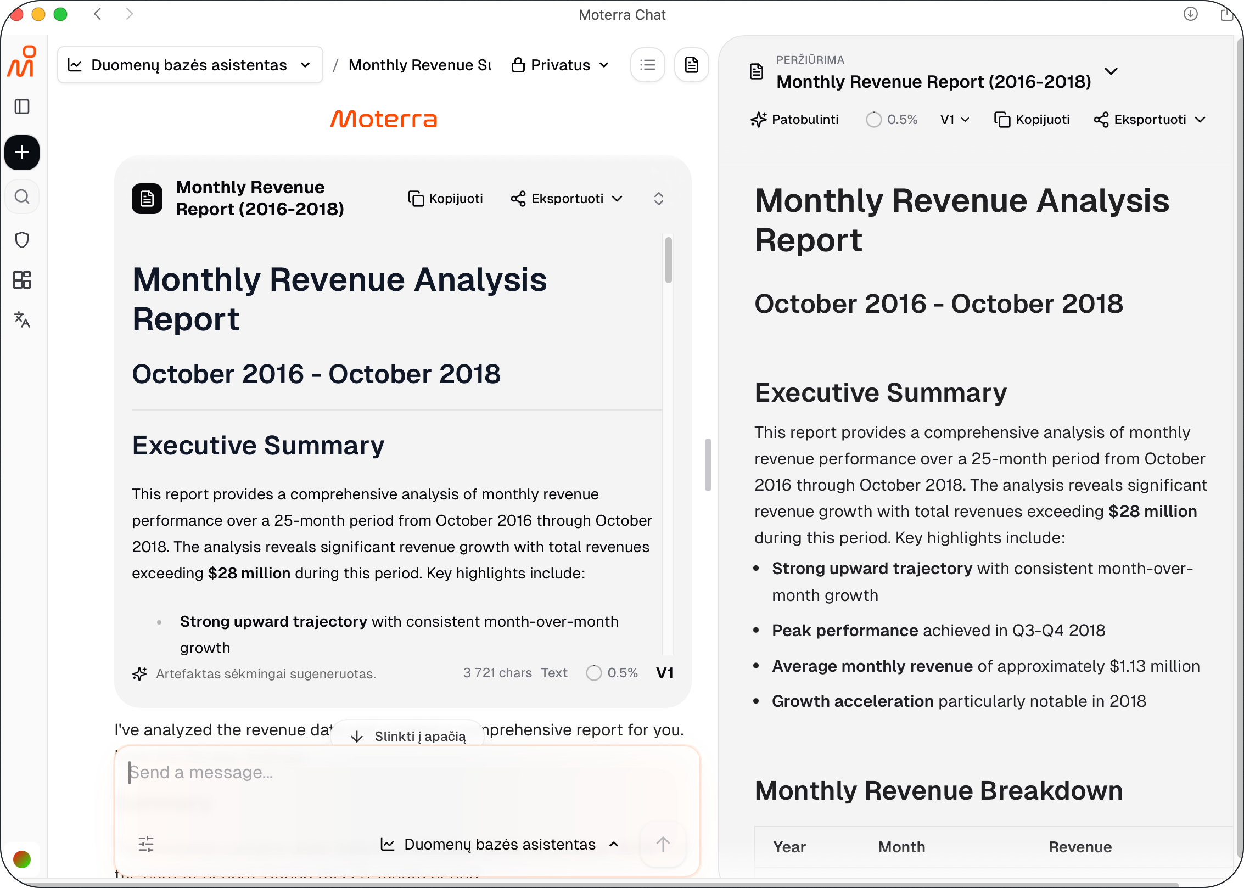Click the share icon in title bar

pos(1227,14)
